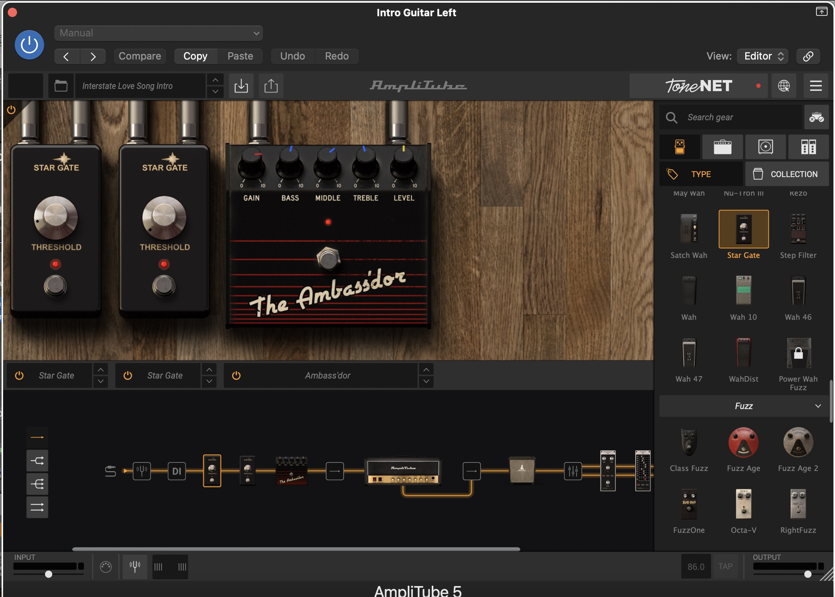Click the Redo button

(337, 56)
